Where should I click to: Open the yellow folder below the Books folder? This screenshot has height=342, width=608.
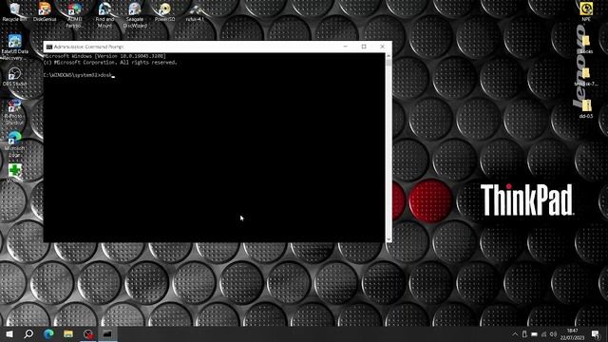(x=586, y=77)
